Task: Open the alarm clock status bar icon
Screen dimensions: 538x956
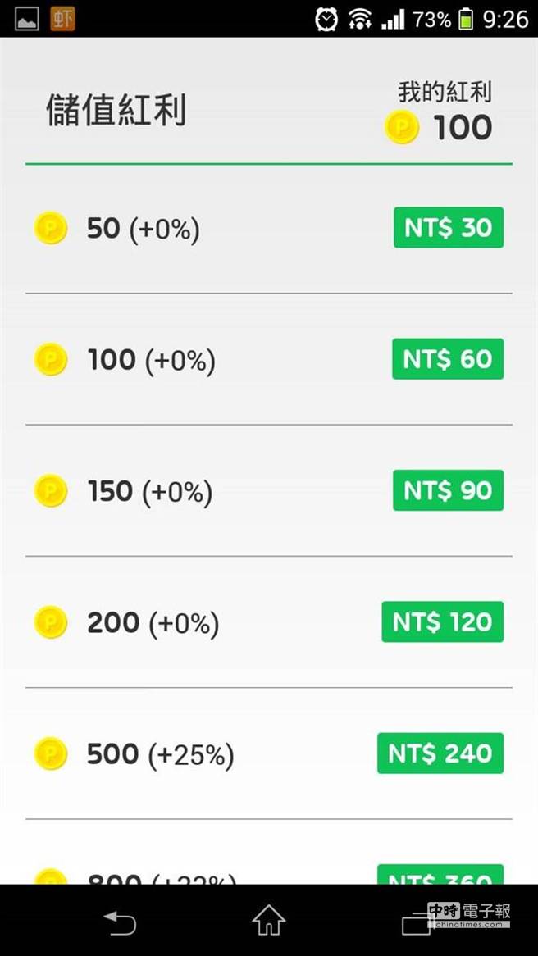Action: point(326,18)
